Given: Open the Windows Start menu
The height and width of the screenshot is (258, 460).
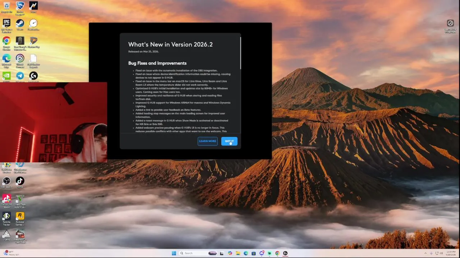Looking at the screenshot, I should (174, 253).
